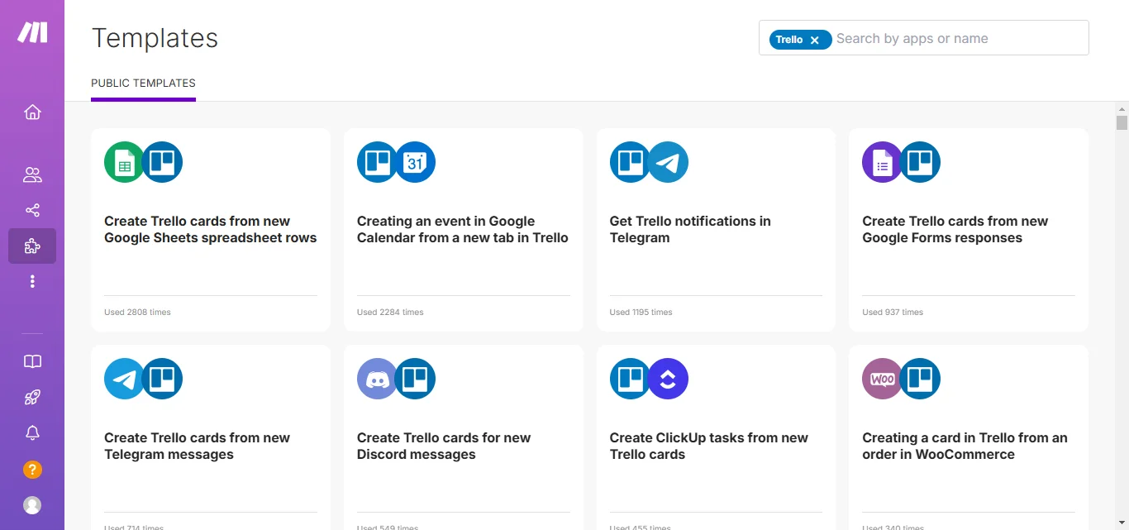The image size is (1129, 530).
Task: Click the Discord app icon on its template card
Action: pos(378,378)
